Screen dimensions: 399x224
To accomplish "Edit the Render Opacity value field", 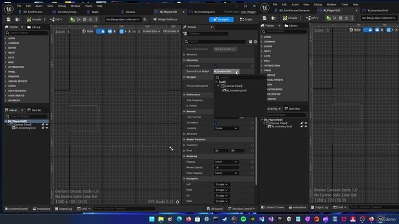I will click(226, 167).
